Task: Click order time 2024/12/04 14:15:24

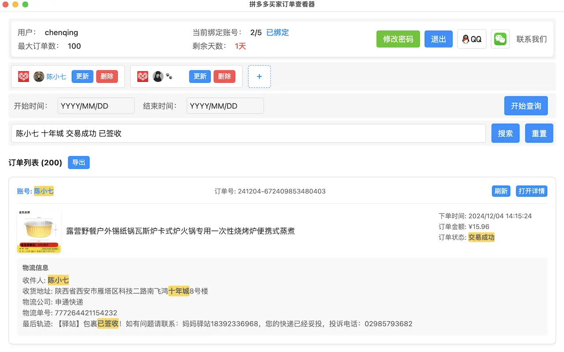Action: tap(500, 216)
